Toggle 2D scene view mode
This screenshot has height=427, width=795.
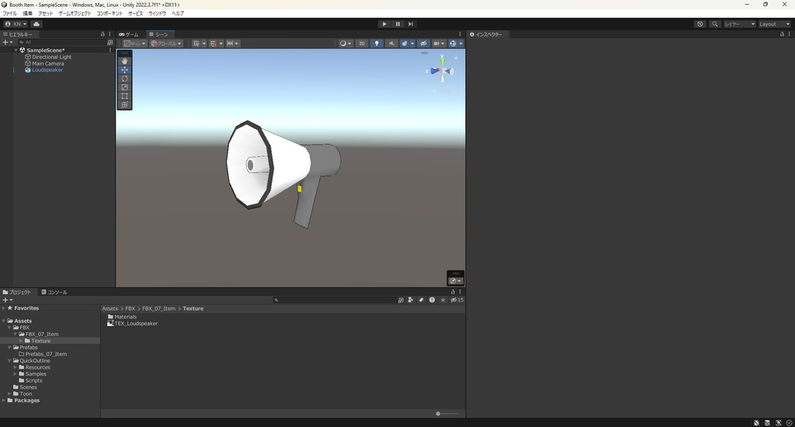[362, 43]
